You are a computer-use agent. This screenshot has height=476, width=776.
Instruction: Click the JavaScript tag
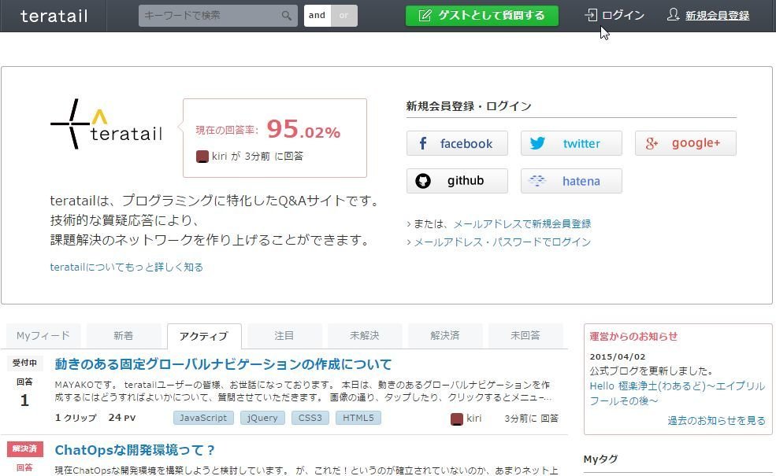(x=203, y=418)
